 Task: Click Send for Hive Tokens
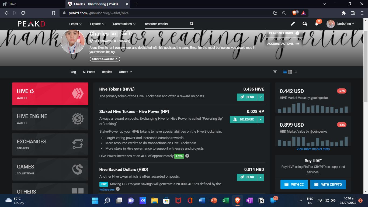pyautogui.click(x=247, y=97)
